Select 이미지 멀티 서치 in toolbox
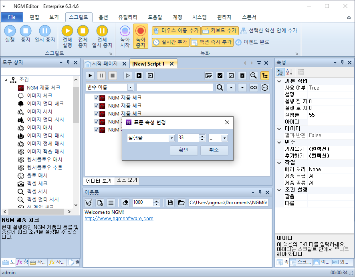The width and height of the screenshot is (355, 277). click(45, 120)
